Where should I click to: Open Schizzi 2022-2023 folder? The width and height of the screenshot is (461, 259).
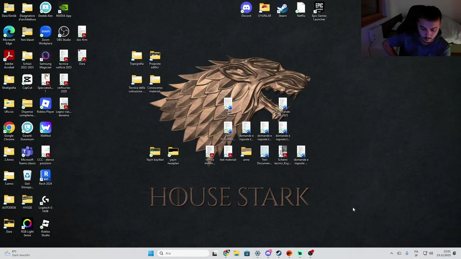[27, 59]
